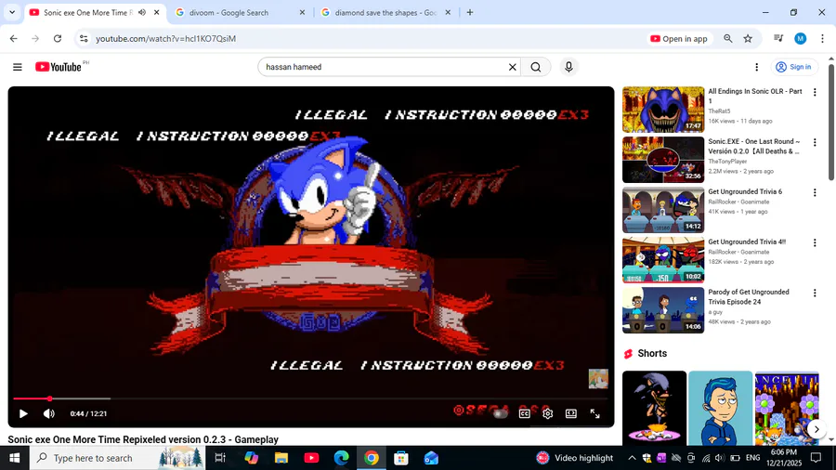Switch to the divoom - Google Search tab
836x470 pixels.
click(x=241, y=12)
